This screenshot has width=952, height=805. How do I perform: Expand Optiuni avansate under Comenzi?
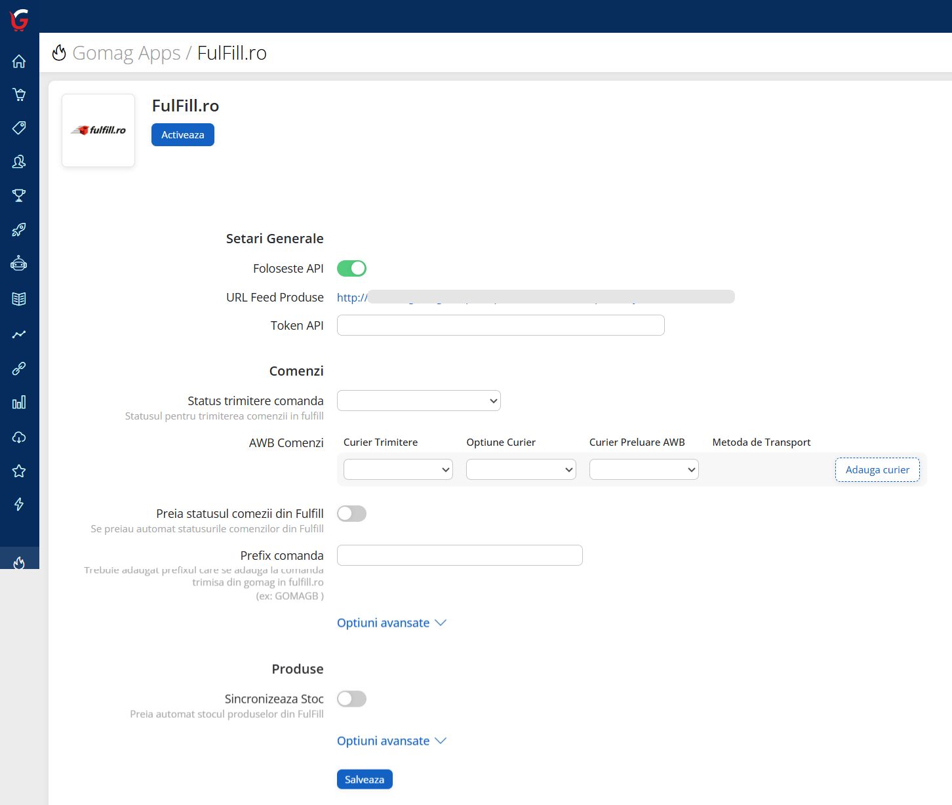pos(391,623)
